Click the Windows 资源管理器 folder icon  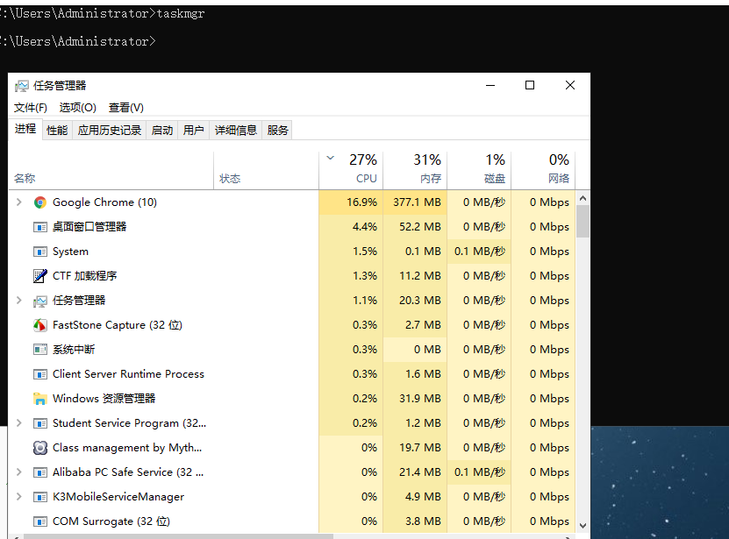[x=40, y=399]
